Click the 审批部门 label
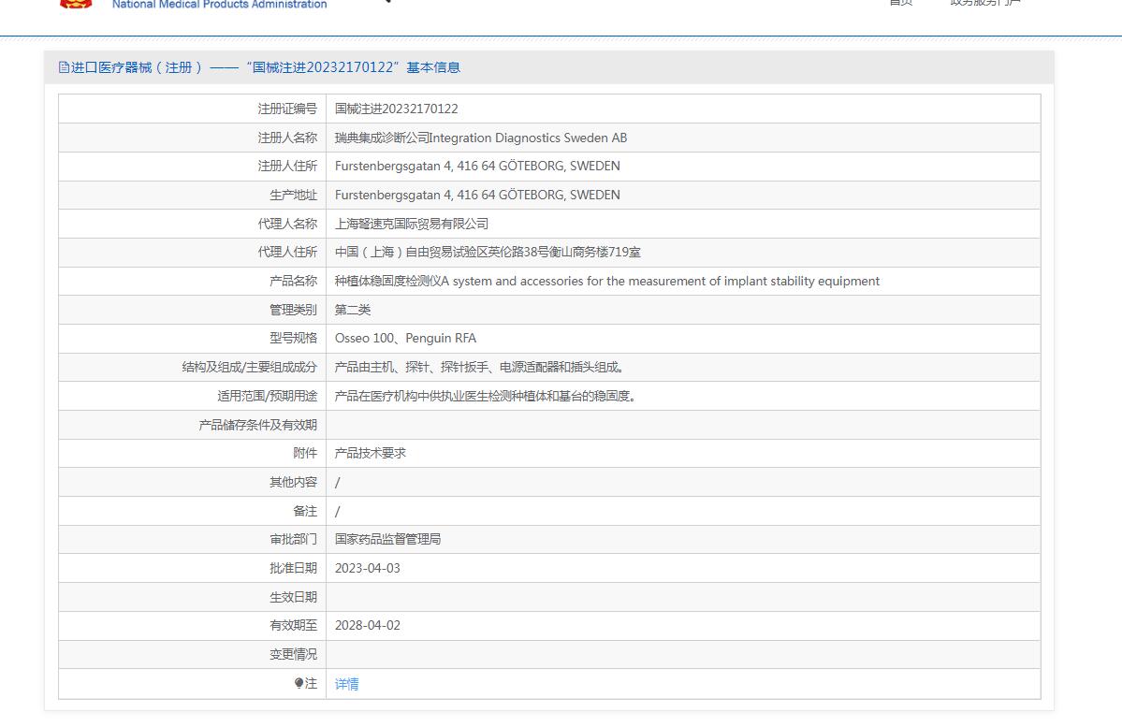Image resolution: width=1122 pixels, height=727 pixels. coord(294,539)
